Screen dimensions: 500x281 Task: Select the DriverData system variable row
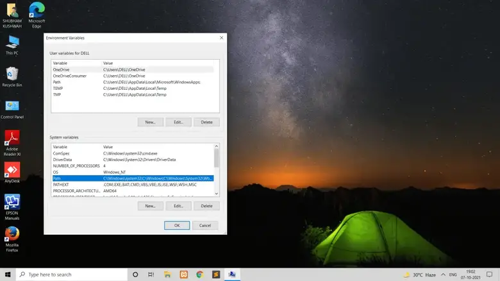point(133,160)
